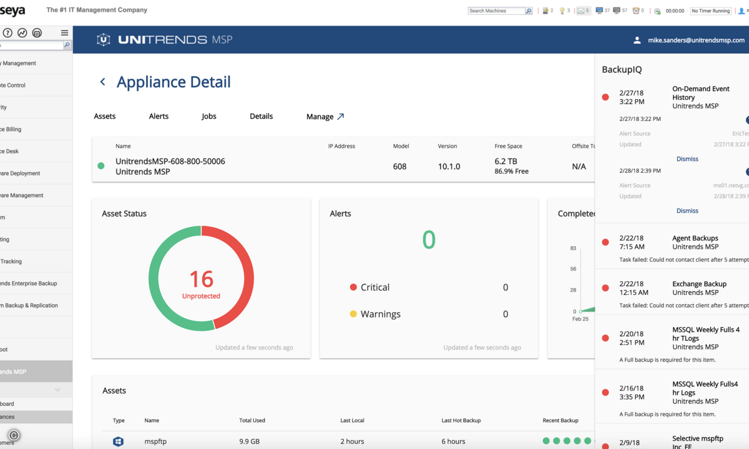The width and height of the screenshot is (749, 449).
Task: Click the Critical alerts row
Action: coord(429,287)
